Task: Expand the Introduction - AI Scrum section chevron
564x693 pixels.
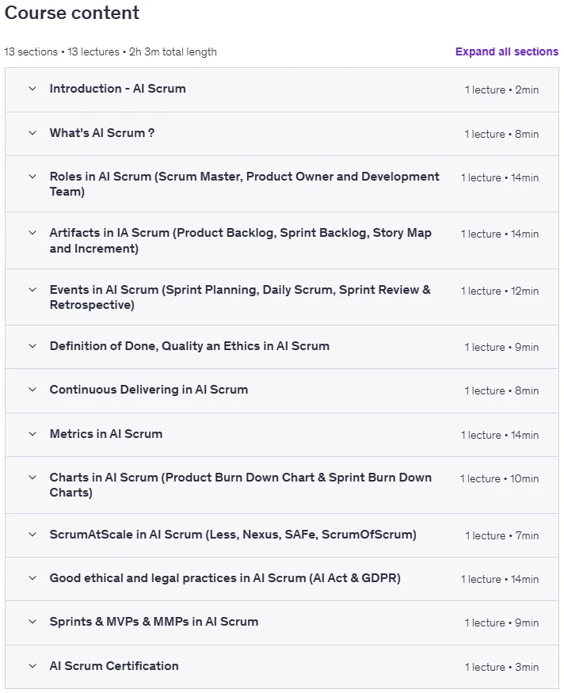Action: [x=32, y=89]
